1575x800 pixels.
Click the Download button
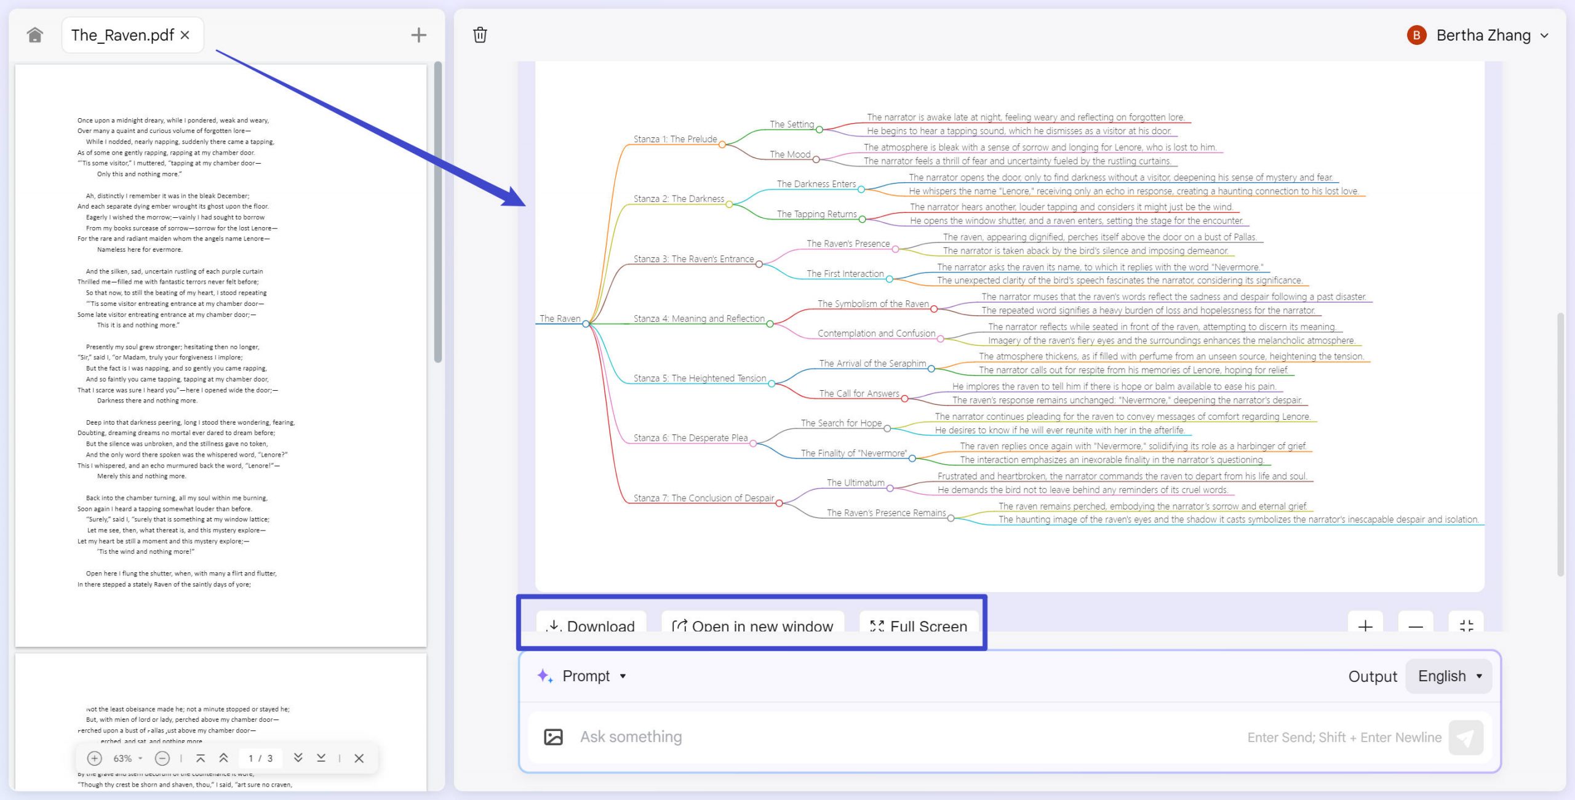591,624
